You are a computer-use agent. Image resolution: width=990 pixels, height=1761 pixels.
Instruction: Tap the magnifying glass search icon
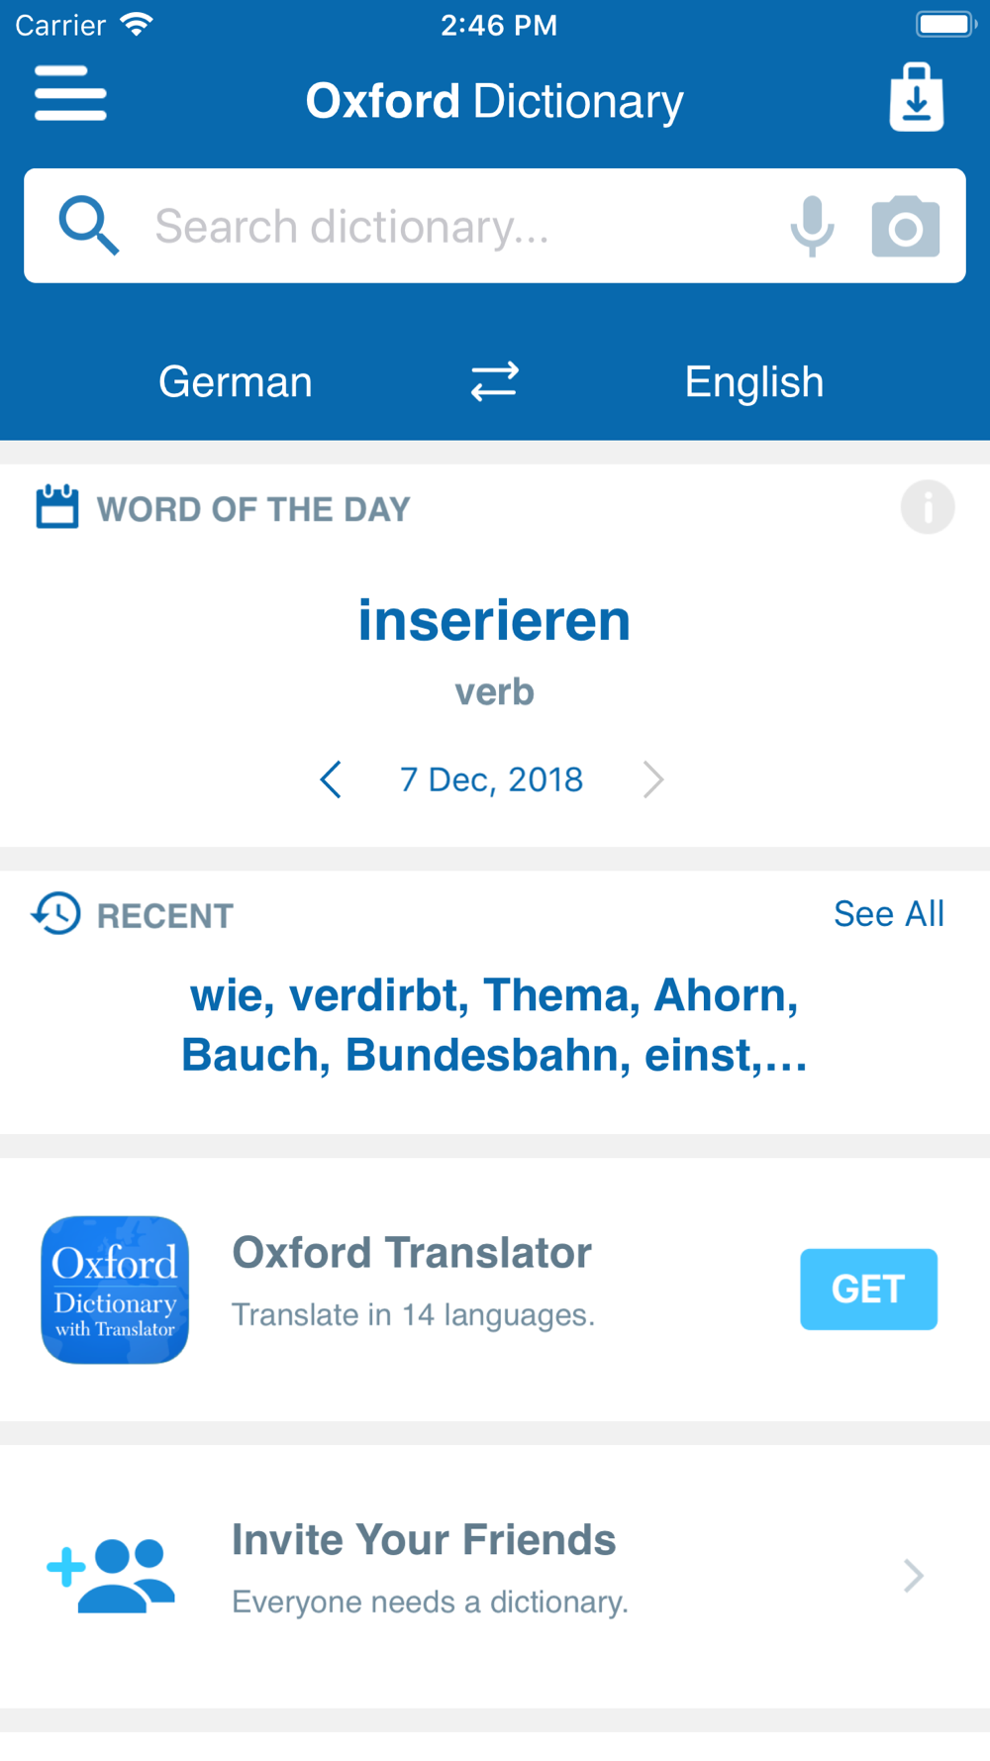[89, 226]
